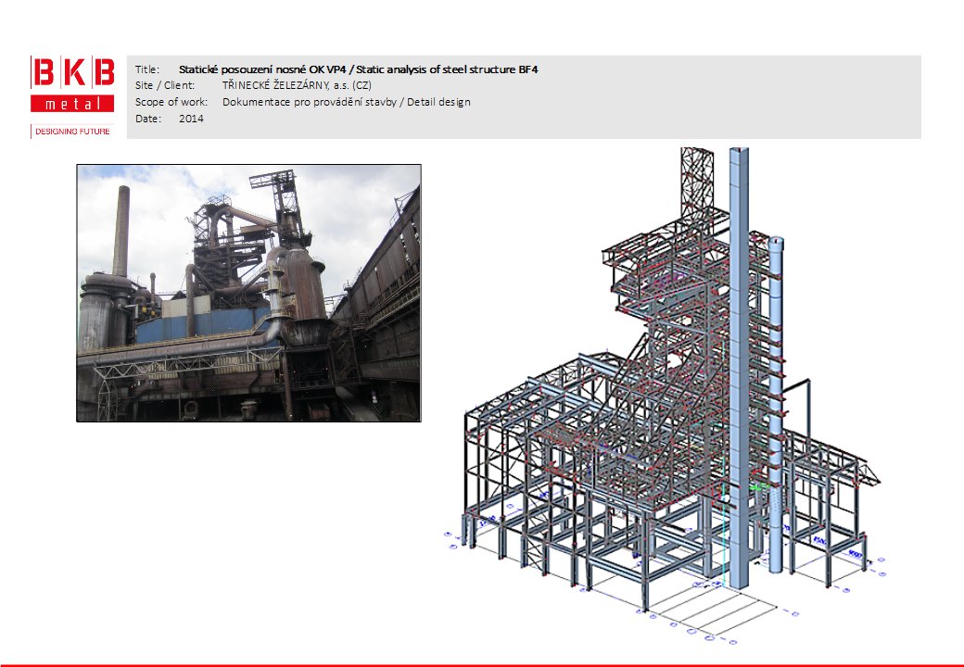Click the "Title:" field label
Viewport: 964px width, 667px height.
[x=147, y=69]
